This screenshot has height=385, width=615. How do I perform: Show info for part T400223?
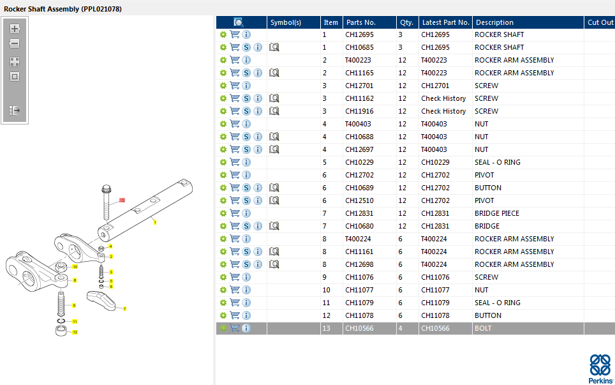[246, 60]
